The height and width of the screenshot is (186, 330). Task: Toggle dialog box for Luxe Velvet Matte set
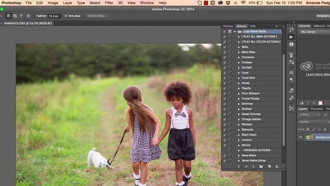[230, 32]
